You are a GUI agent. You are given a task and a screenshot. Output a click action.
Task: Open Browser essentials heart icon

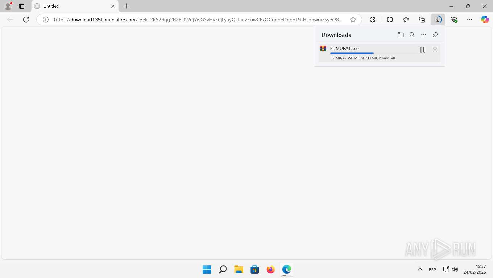point(454,20)
